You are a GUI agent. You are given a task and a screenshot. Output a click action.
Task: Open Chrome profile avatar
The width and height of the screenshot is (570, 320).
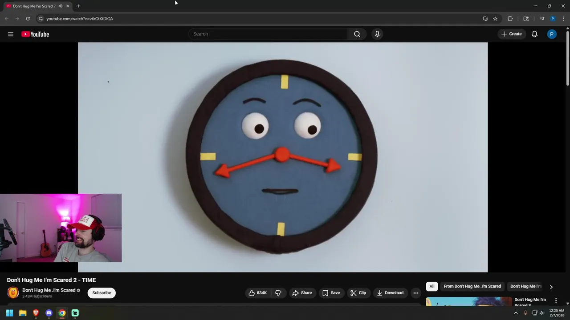[553, 19]
